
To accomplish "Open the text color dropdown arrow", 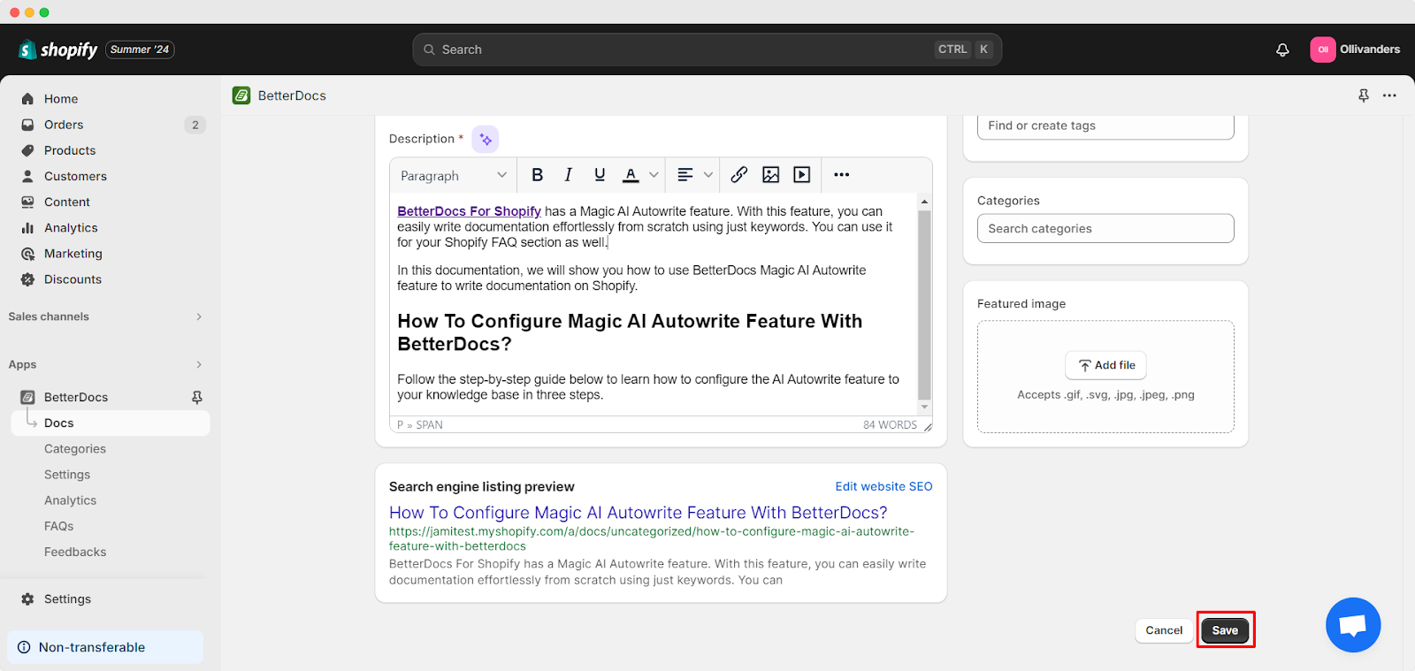I will coord(654,175).
